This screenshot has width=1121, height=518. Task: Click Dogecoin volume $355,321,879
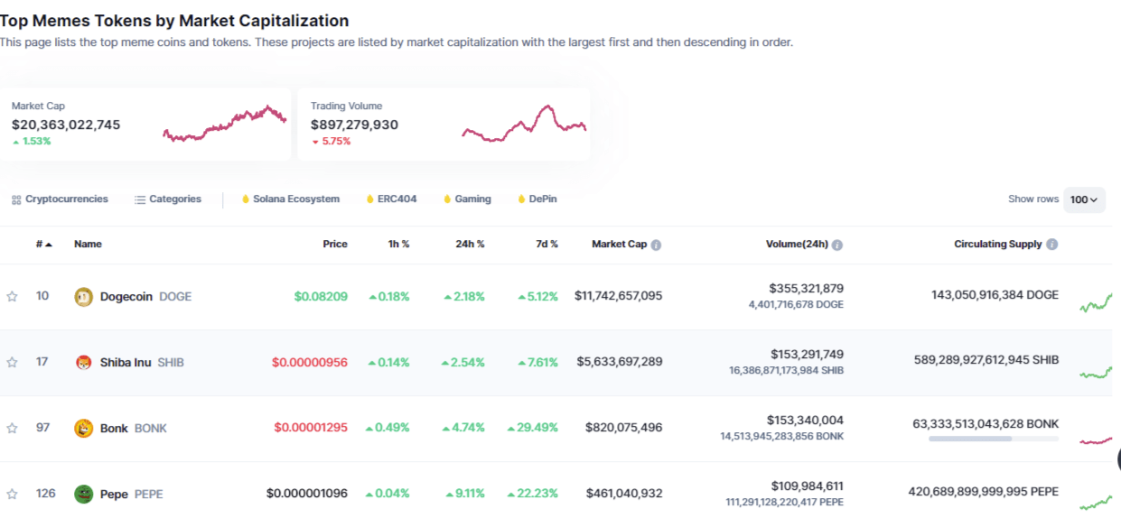pyautogui.click(x=807, y=289)
